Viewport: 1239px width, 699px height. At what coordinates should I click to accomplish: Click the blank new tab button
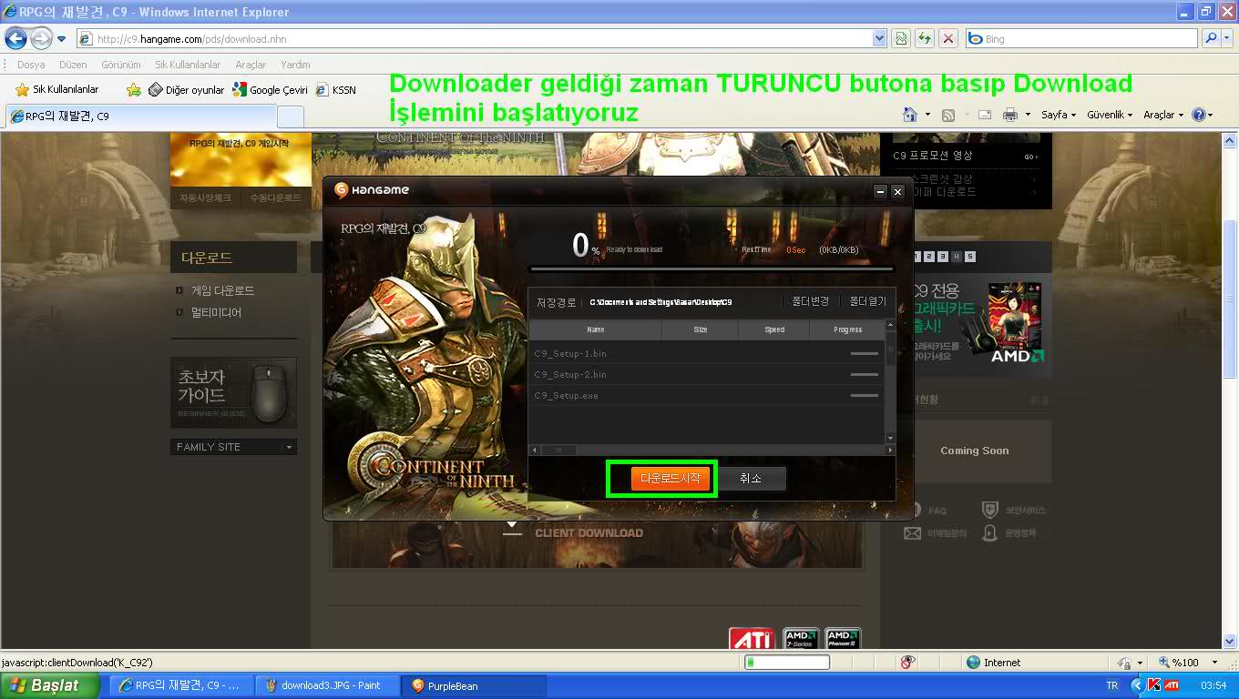tap(290, 116)
